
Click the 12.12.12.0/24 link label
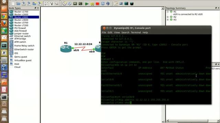click(83, 44)
